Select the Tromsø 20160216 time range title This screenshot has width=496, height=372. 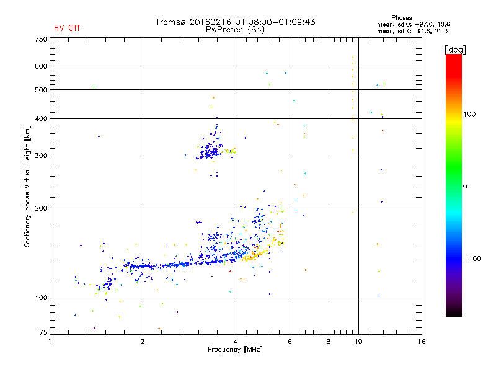click(235, 22)
